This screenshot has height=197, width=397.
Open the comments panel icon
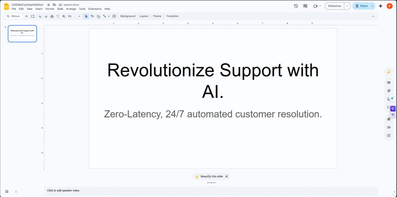(x=305, y=6)
